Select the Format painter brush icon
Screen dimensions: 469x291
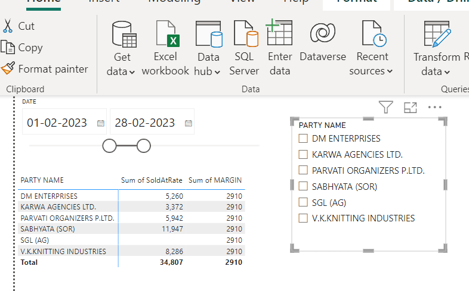(8, 68)
